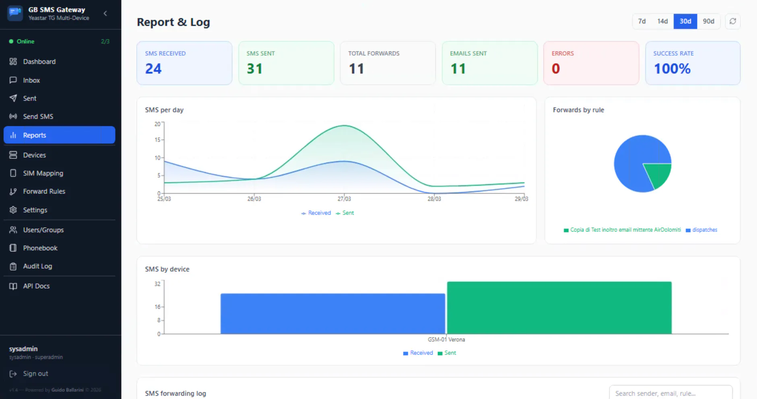
Task: Refresh the report with the reload icon
Action: pyautogui.click(x=733, y=21)
